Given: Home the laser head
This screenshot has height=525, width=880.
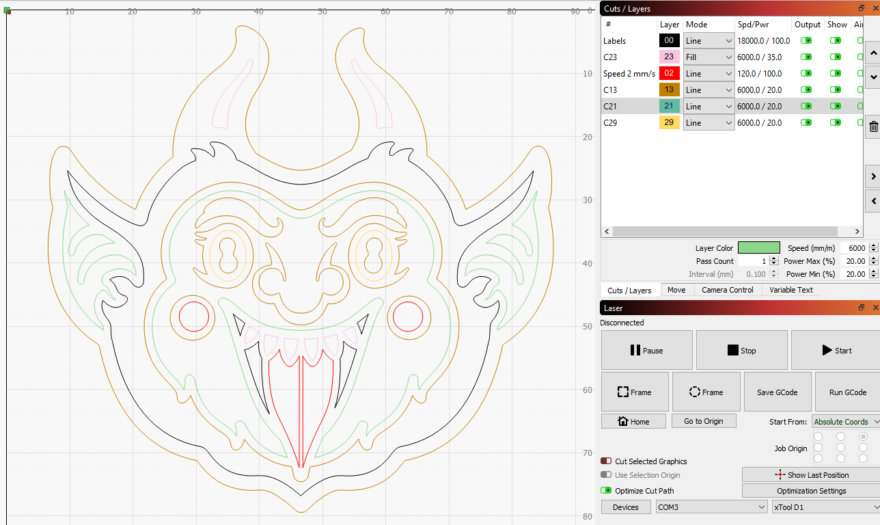Looking at the screenshot, I should (633, 421).
